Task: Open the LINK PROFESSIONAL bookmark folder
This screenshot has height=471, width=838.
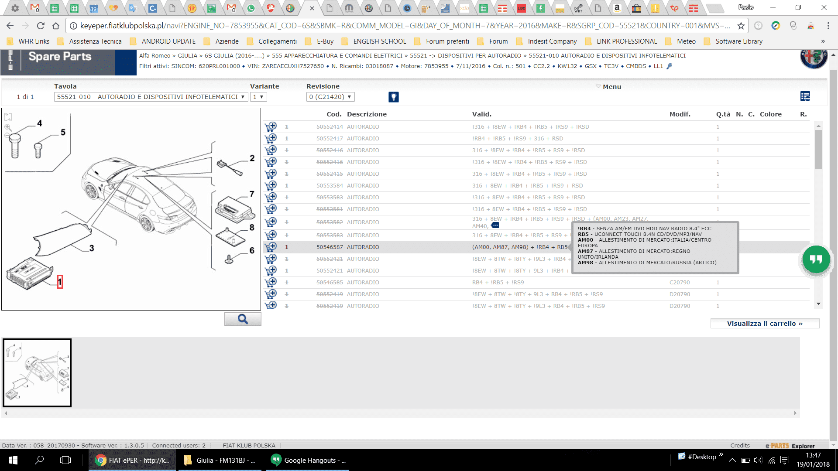Action: [x=621, y=41]
